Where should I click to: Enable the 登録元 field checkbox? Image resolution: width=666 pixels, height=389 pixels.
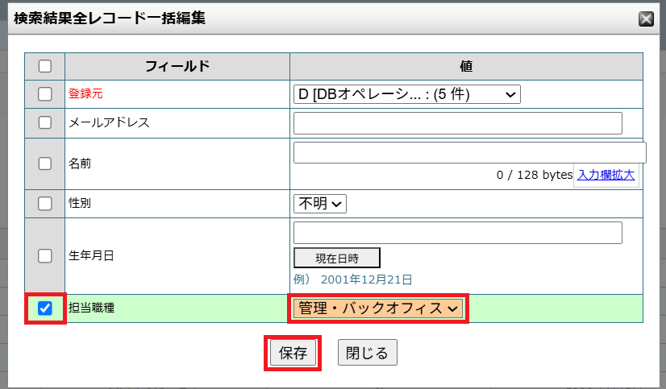45,94
